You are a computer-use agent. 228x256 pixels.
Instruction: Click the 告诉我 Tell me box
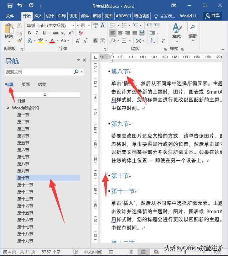coord(165,16)
